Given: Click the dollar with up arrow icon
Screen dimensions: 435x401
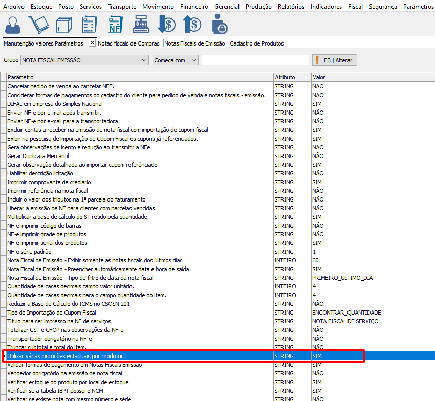Looking at the screenshot, I should (x=192, y=24).
